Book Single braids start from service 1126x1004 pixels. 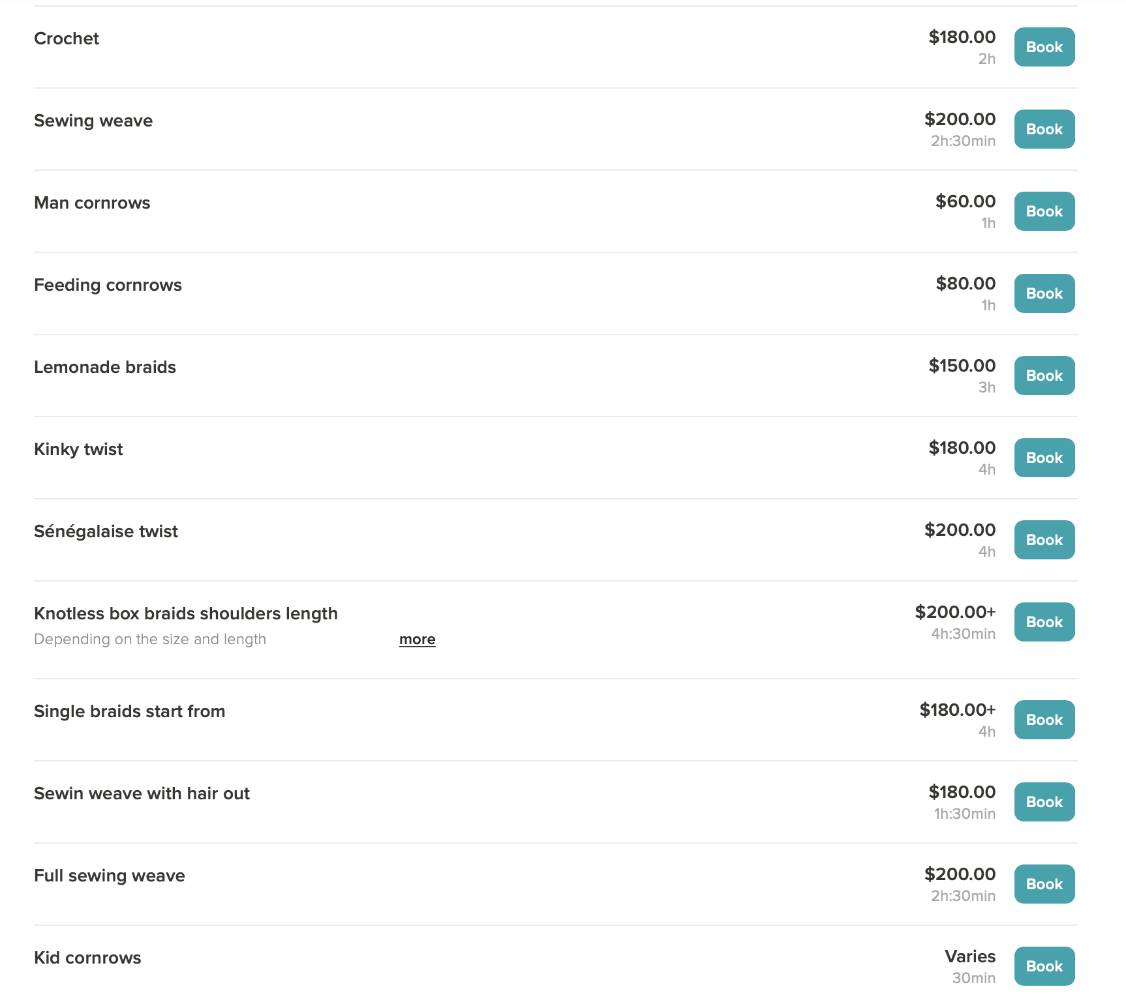tap(1044, 720)
